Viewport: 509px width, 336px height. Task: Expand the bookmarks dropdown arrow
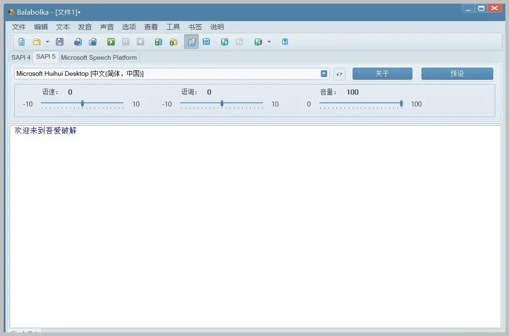(269, 42)
